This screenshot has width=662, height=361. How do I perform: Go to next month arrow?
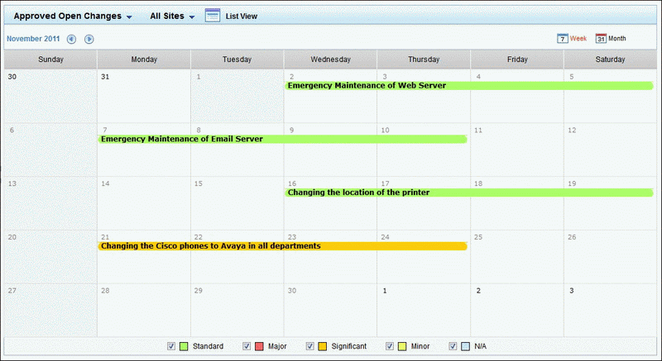point(89,39)
